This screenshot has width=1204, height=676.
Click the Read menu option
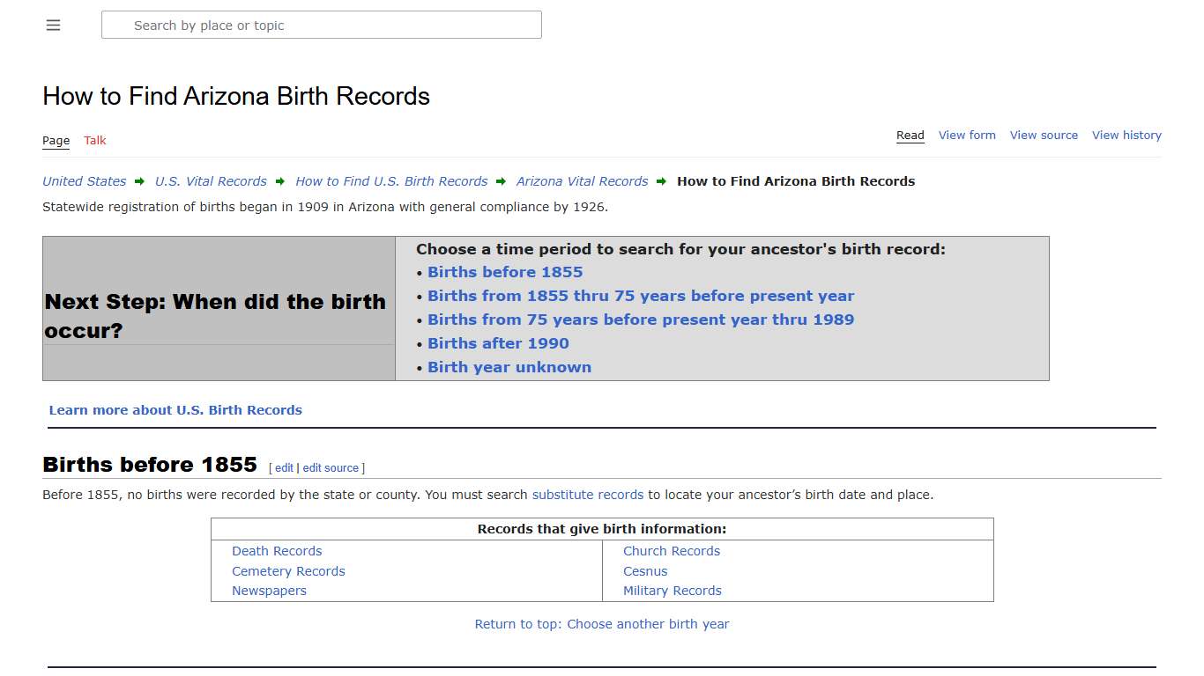(910, 135)
